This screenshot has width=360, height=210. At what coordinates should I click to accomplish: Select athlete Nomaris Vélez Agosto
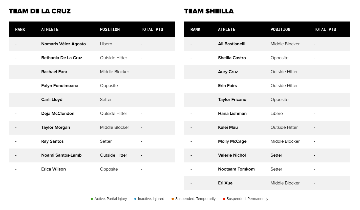point(63,44)
